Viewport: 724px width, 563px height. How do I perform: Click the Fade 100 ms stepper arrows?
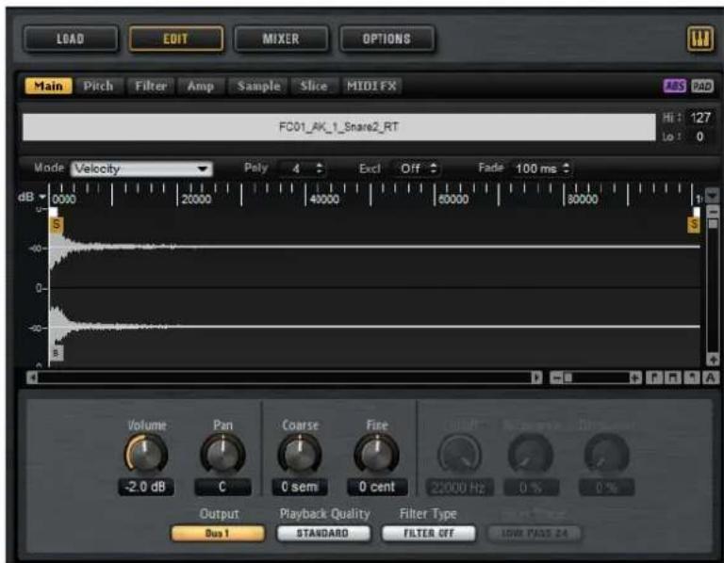[567, 169]
